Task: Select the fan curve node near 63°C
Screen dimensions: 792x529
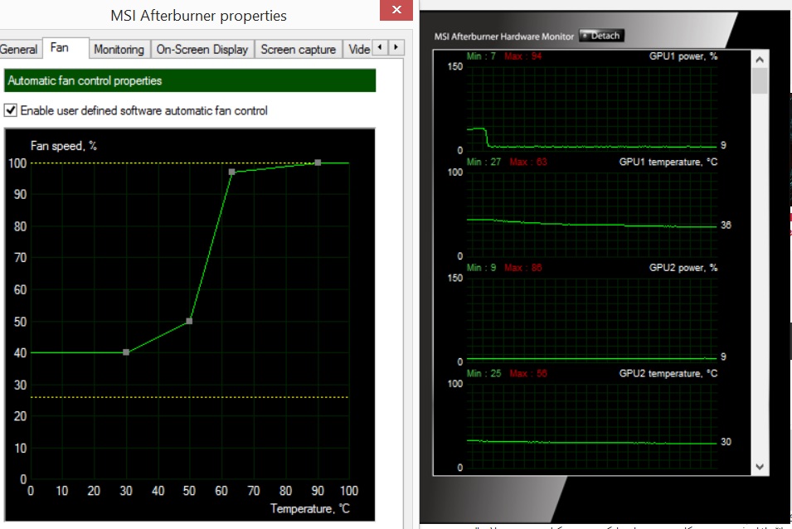Action: click(231, 172)
